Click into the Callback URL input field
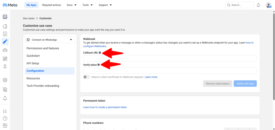The width and height of the screenshot is (275, 130). [x=170, y=58]
